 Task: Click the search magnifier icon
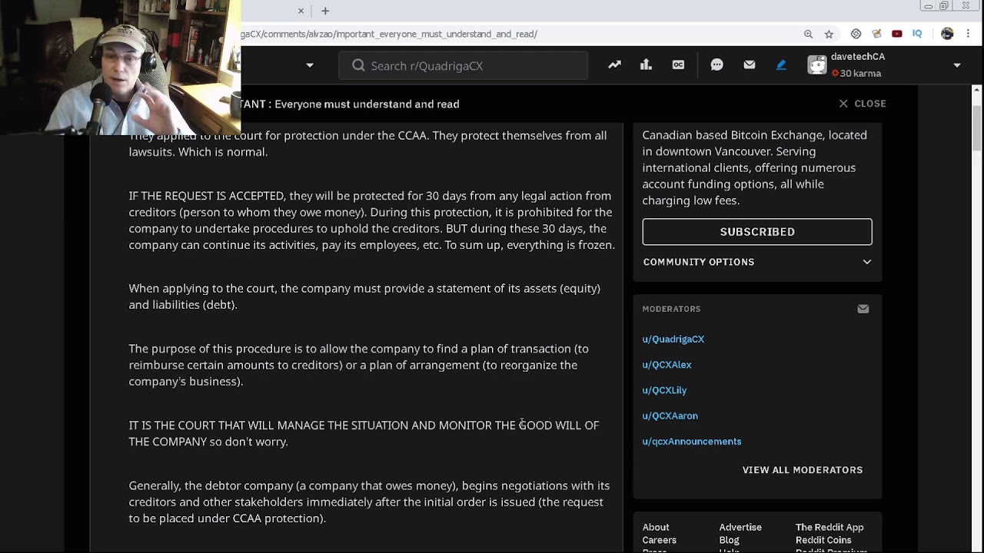[358, 65]
